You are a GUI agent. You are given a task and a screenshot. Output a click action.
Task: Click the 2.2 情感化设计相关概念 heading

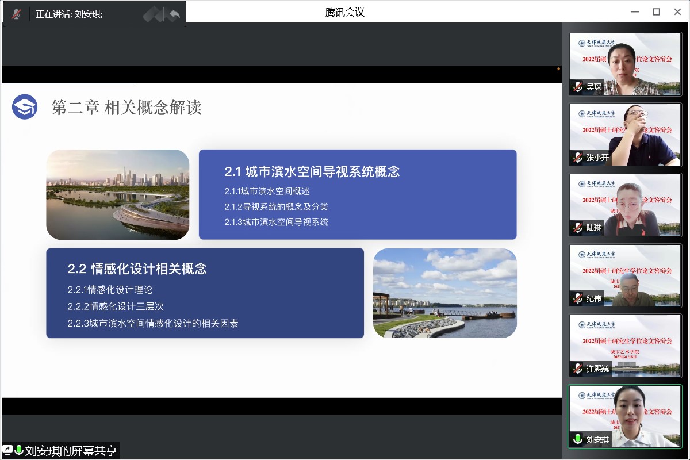click(137, 269)
